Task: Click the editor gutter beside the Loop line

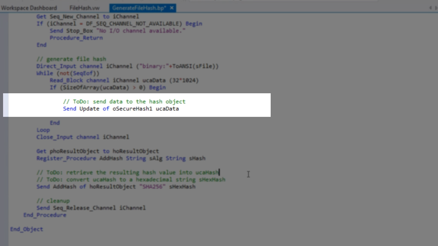Action: (5, 130)
